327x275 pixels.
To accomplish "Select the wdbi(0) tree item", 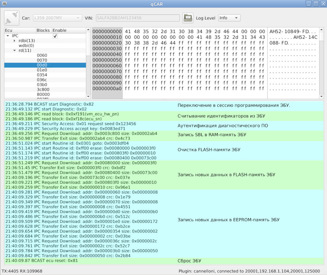I will coord(26,45).
